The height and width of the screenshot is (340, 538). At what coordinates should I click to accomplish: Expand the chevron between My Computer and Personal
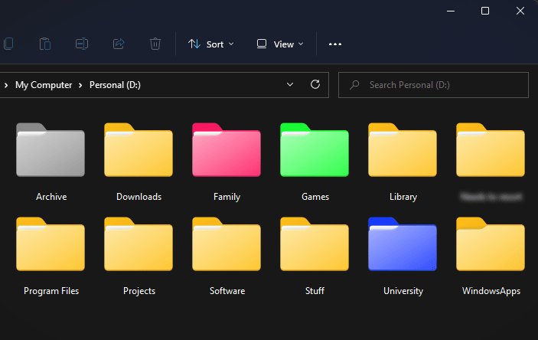pyautogui.click(x=80, y=85)
